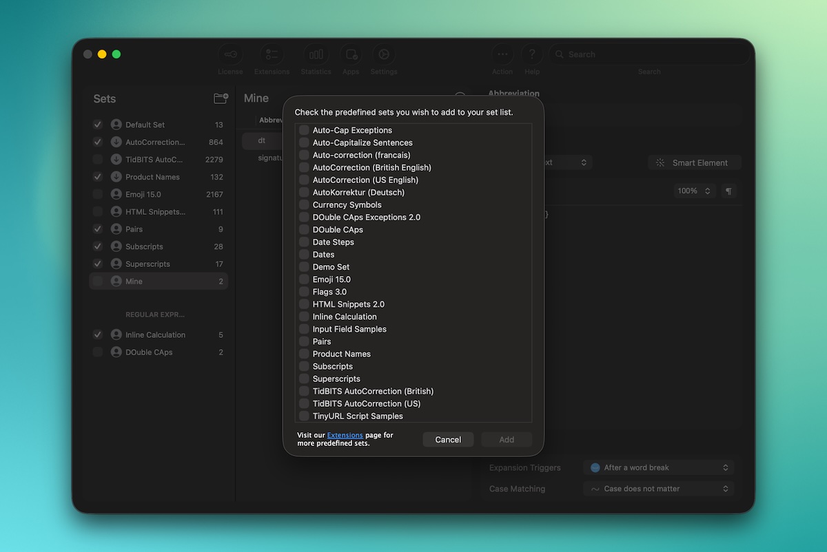The width and height of the screenshot is (827, 552).
Task: Open the Statistics toolbar icon
Action: [x=316, y=55]
